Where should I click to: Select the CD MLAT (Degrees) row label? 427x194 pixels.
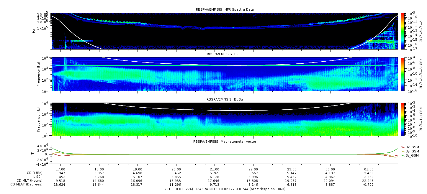(27, 184)
